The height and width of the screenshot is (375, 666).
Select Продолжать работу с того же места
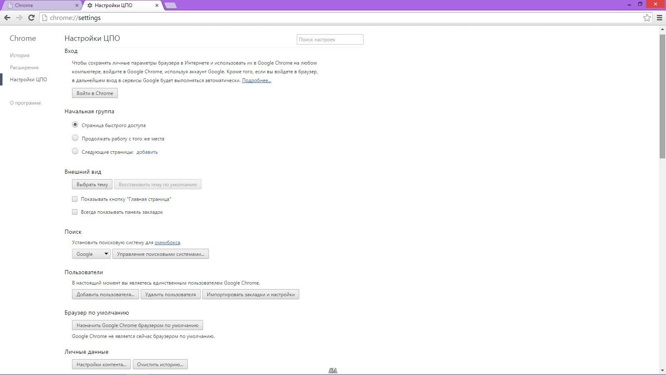[x=75, y=138]
